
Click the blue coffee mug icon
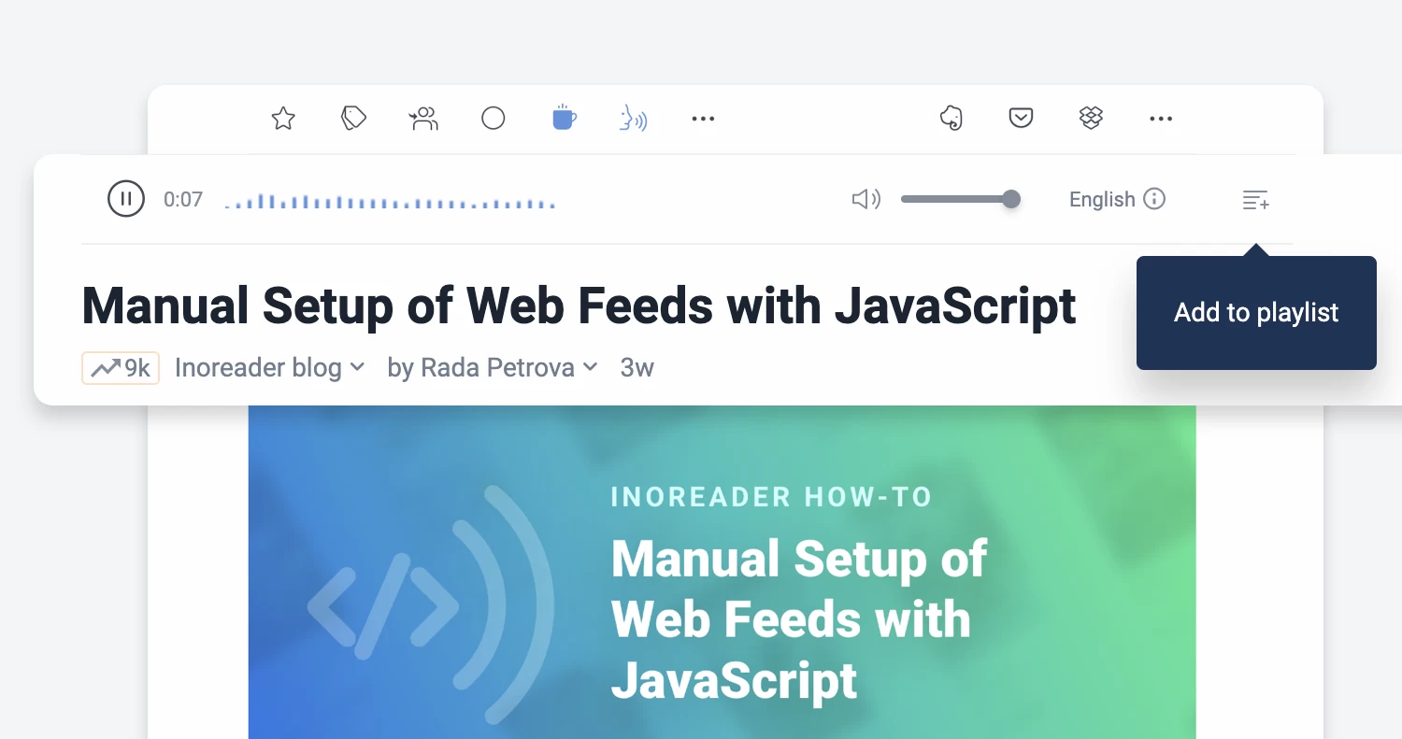(x=564, y=118)
